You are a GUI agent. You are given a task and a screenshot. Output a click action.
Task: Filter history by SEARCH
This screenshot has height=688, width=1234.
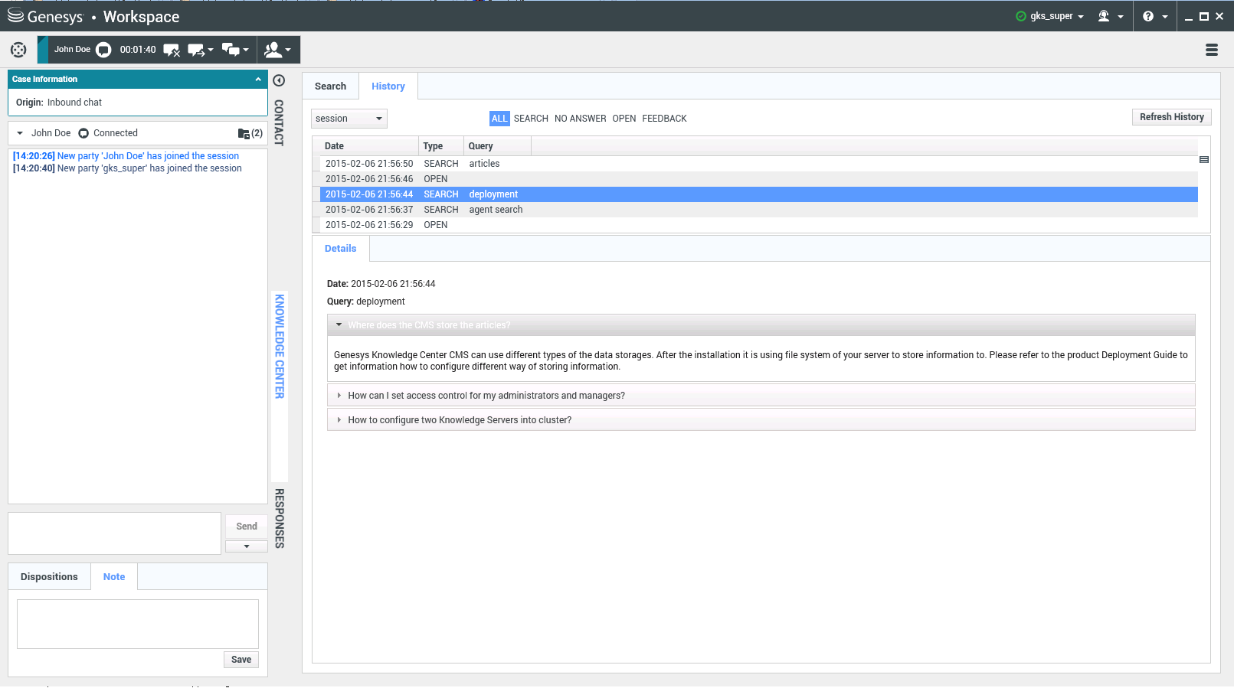click(x=531, y=119)
